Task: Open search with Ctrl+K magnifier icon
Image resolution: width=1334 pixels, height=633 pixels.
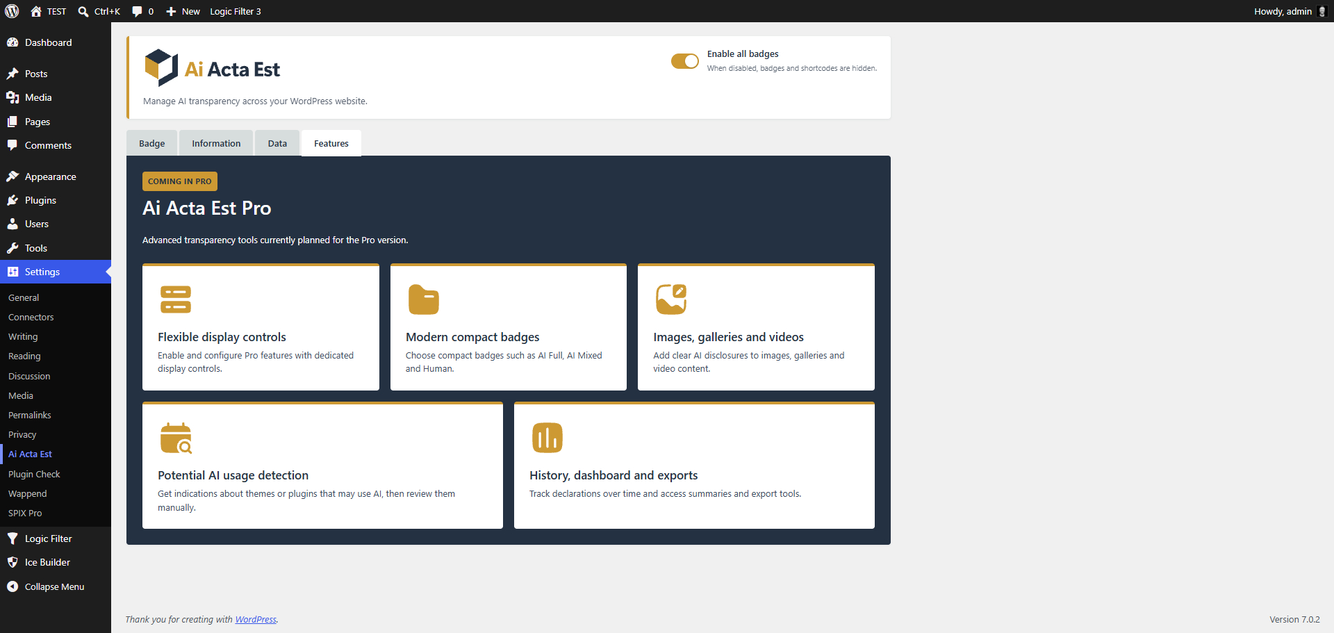Action: pyautogui.click(x=83, y=11)
